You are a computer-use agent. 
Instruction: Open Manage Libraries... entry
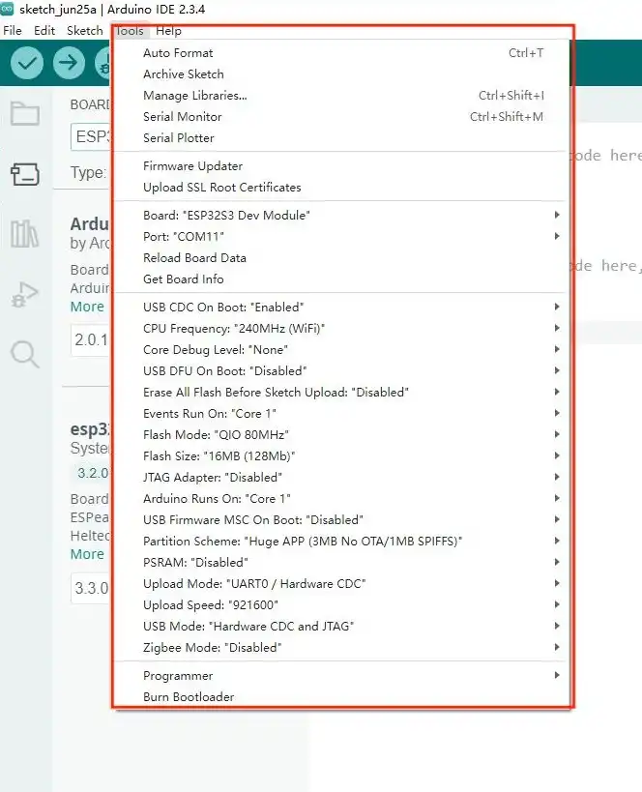tap(341, 96)
